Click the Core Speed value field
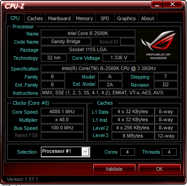 click(62, 111)
